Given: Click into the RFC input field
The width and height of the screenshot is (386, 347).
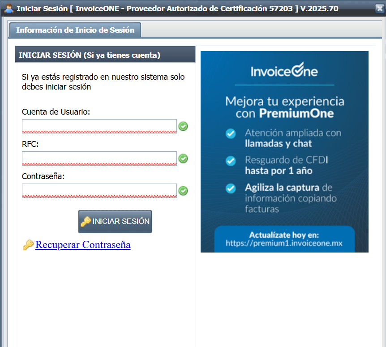Looking at the screenshot, I should pyautogui.click(x=99, y=159).
